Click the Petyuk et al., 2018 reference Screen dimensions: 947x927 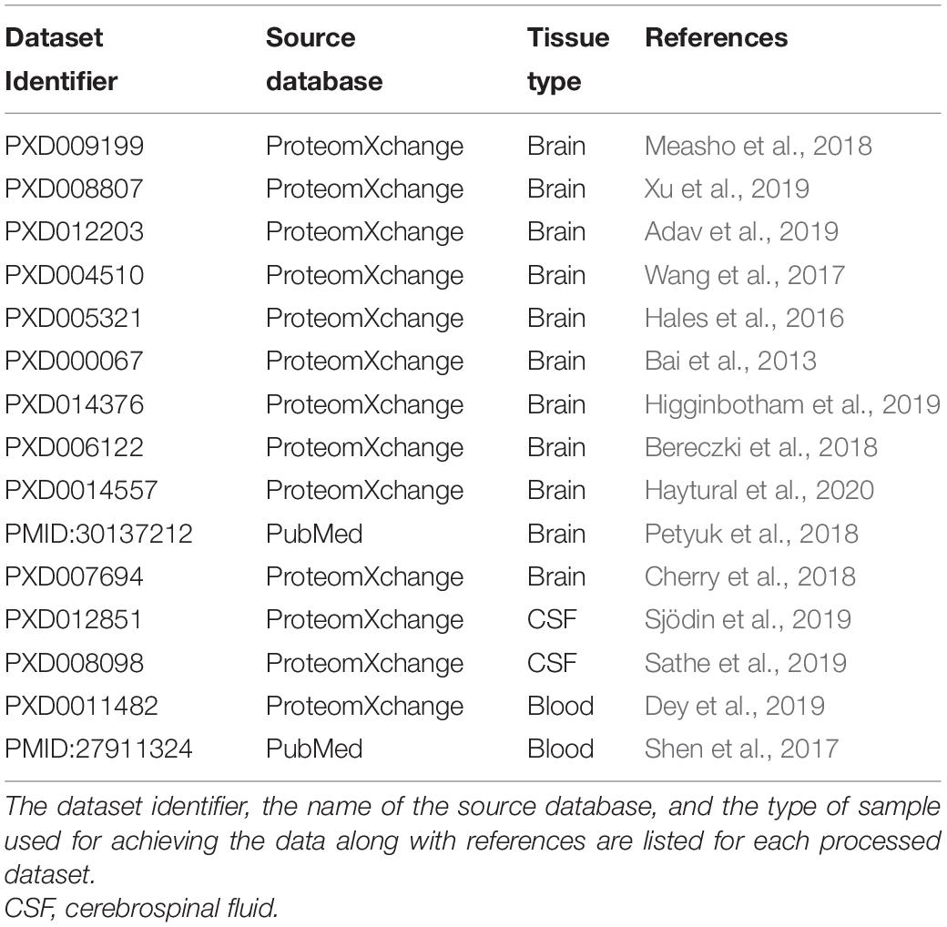[751, 534]
